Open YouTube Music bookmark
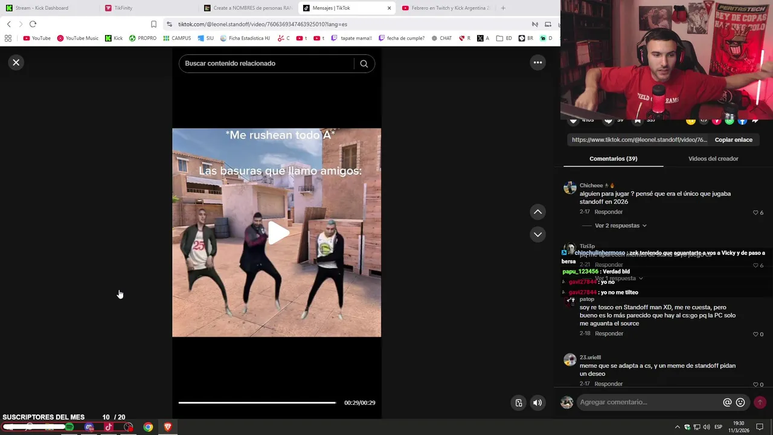Image resolution: width=773 pixels, height=435 pixels. coord(77,38)
